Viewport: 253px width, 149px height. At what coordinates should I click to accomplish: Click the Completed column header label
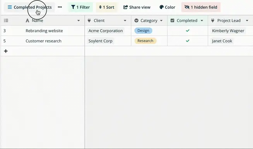click(x=187, y=20)
